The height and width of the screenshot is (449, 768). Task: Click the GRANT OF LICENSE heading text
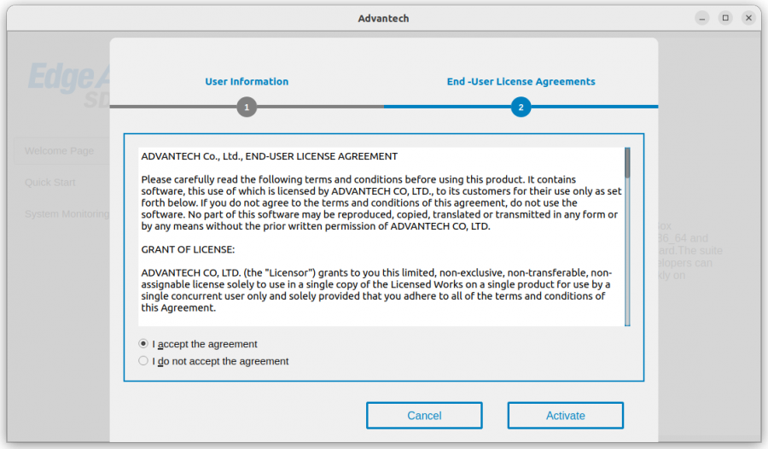188,249
